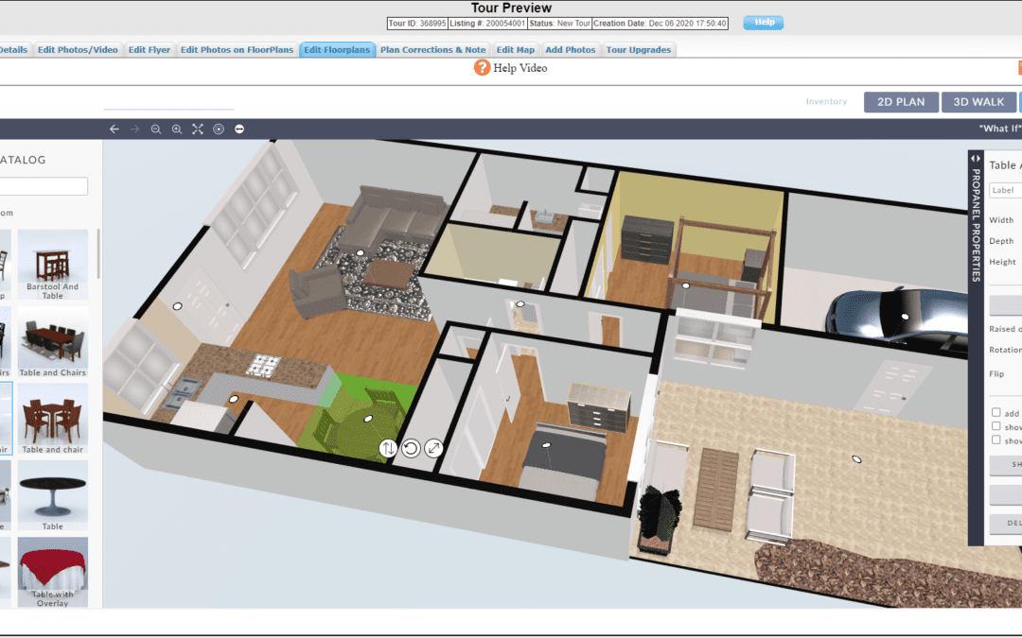Click the blue Help button
This screenshot has height=638, width=1022.
point(763,22)
